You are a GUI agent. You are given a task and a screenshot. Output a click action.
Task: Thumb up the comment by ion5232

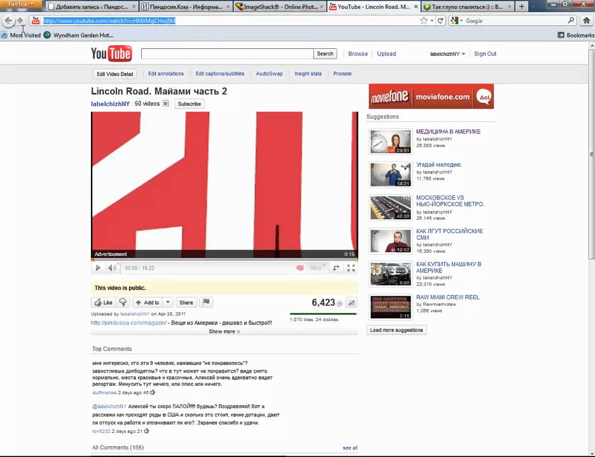click(x=146, y=431)
